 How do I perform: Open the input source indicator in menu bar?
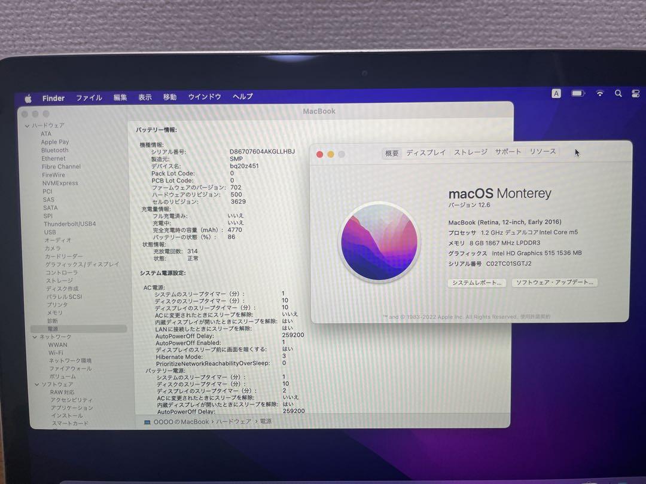click(556, 94)
